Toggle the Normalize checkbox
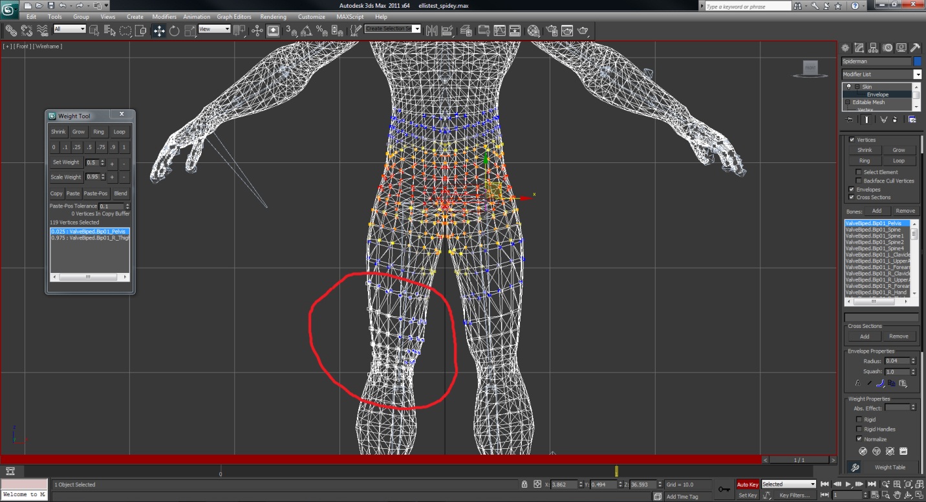Image resolution: width=926 pixels, height=502 pixels. (x=859, y=439)
